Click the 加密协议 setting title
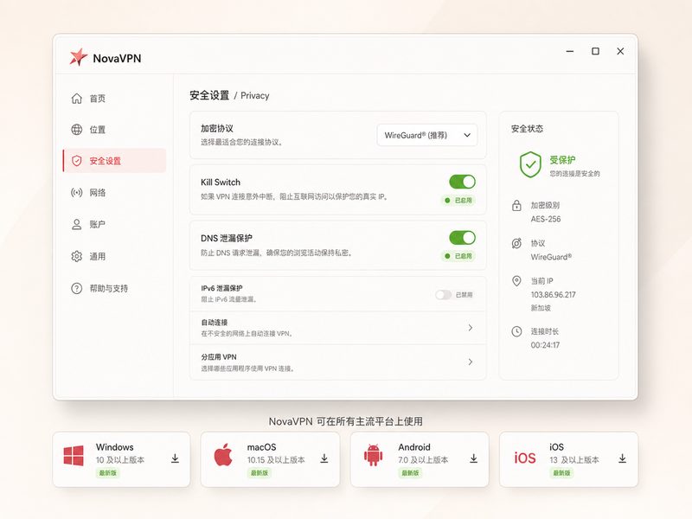Image resolution: width=692 pixels, height=519 pixels. pos(217,128)
